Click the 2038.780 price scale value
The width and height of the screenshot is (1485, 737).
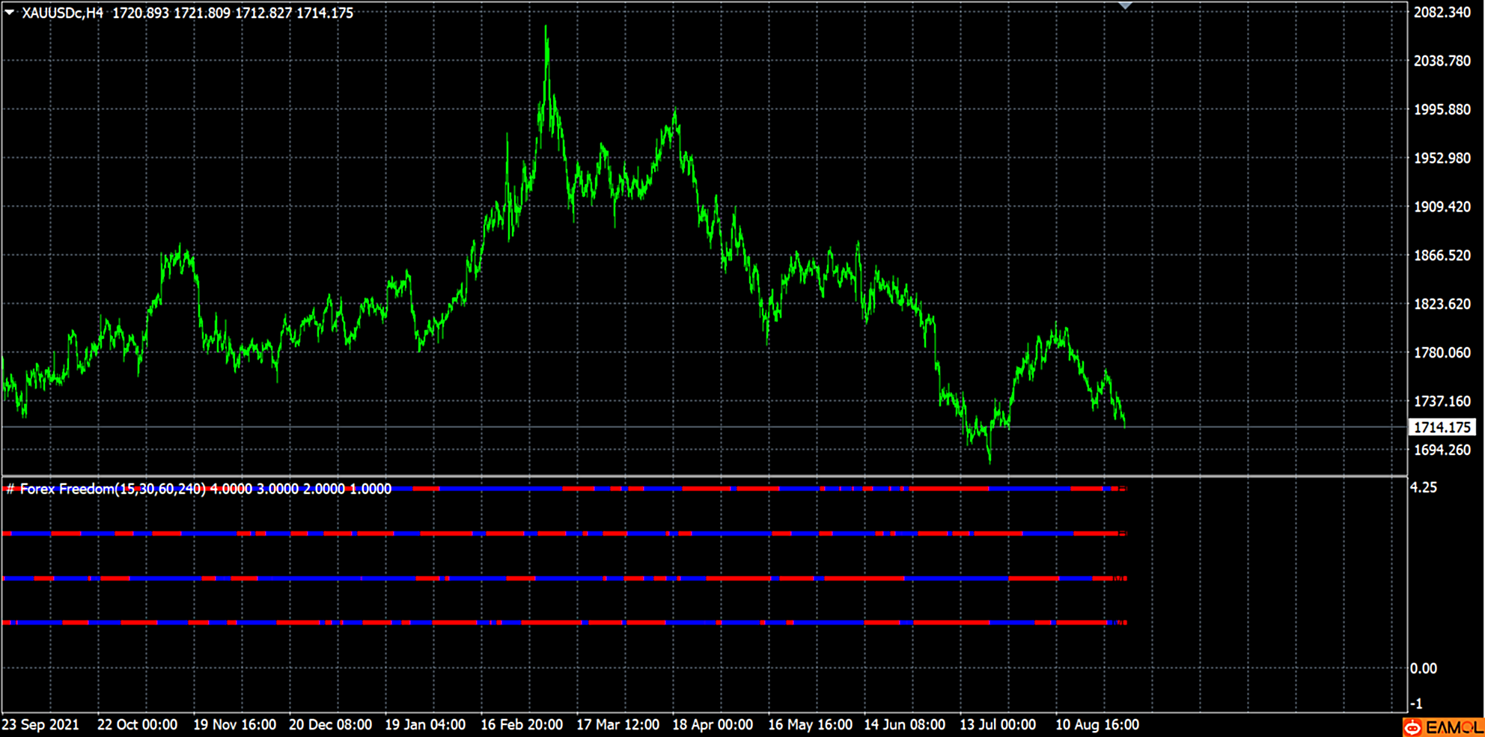point(1442,61)
